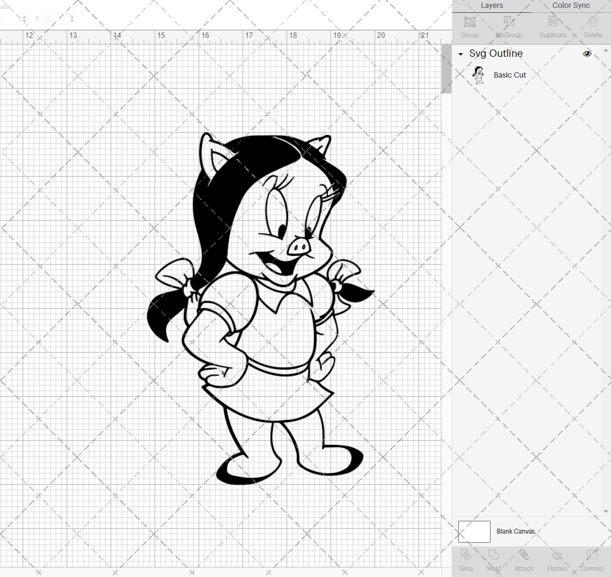The height and width of the screenshot is (577, 611).
Task: Click the canvas vertical scrollbar thumb
Action: click(x=446, y=68)
